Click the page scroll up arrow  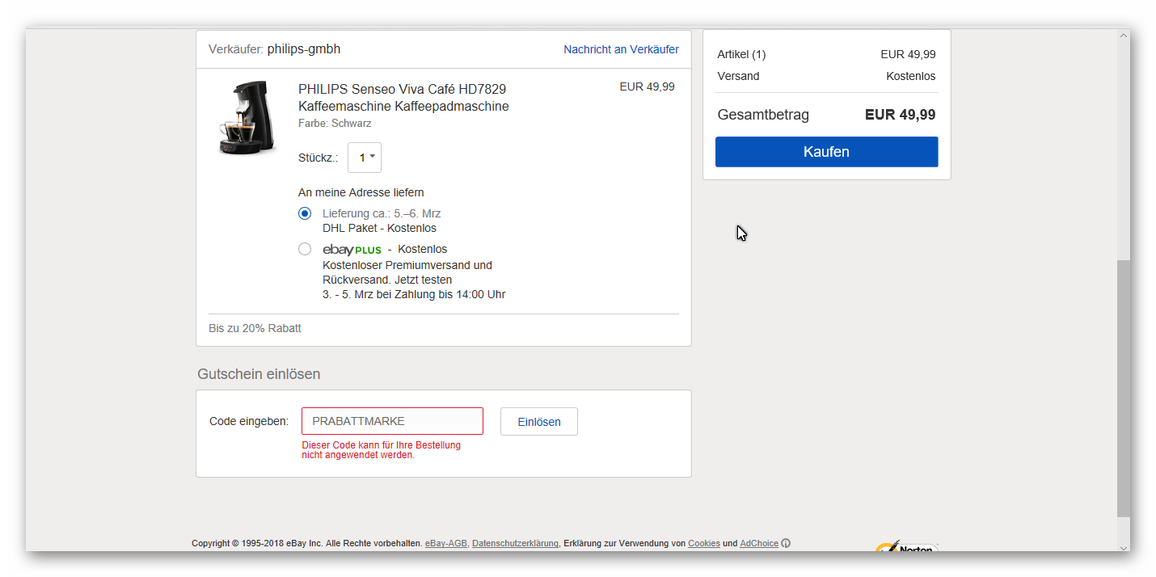coord(1124,36)
